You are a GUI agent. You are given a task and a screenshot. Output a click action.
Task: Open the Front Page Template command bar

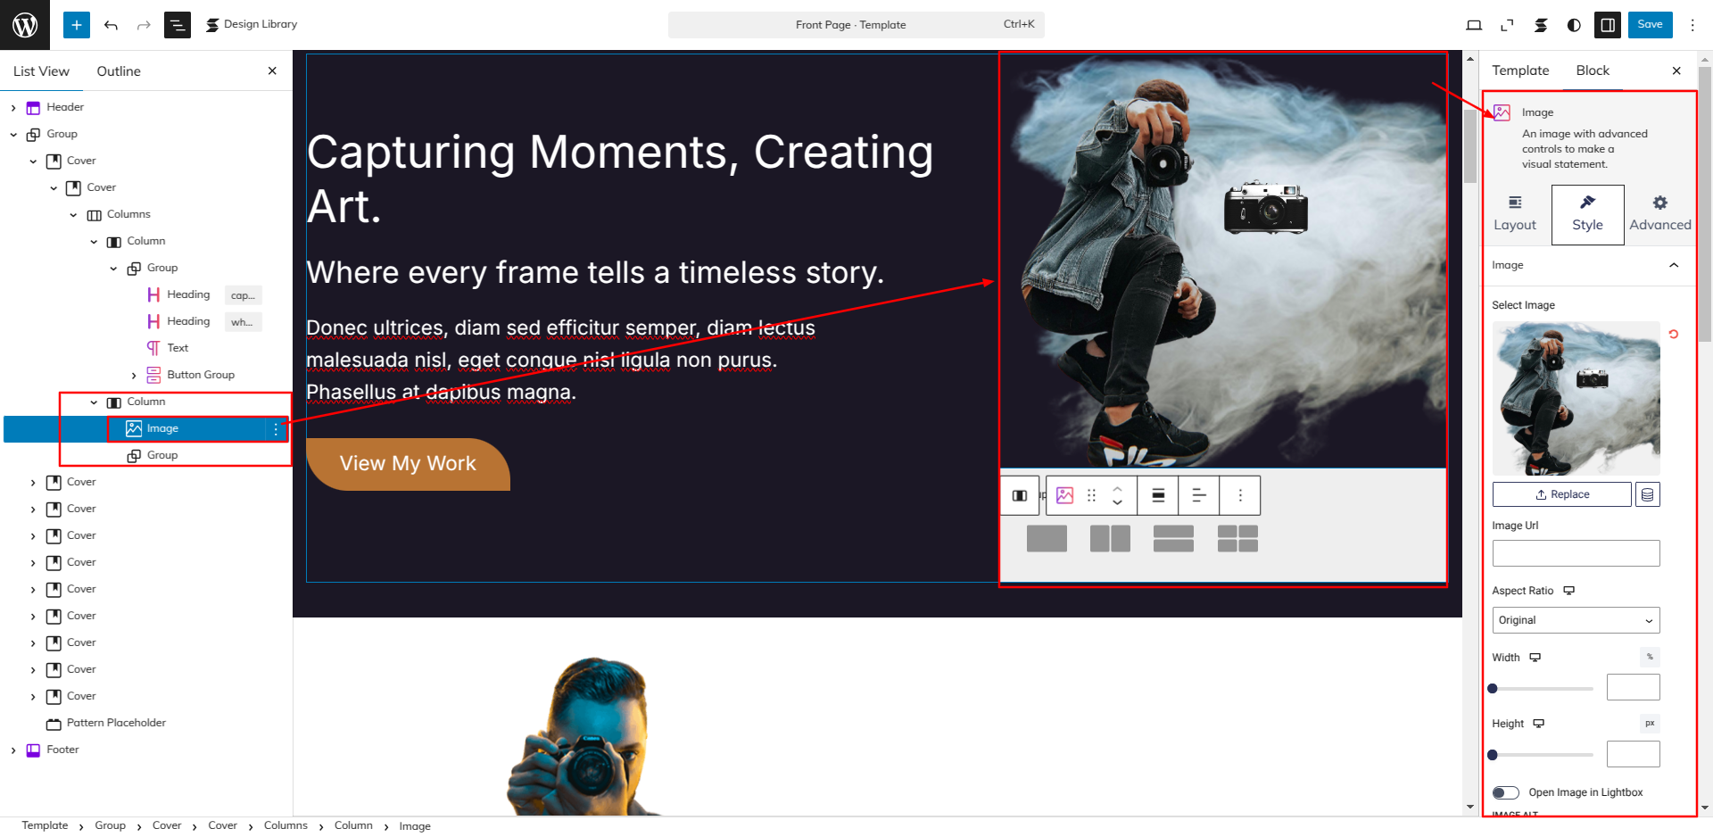coord(856,25)
